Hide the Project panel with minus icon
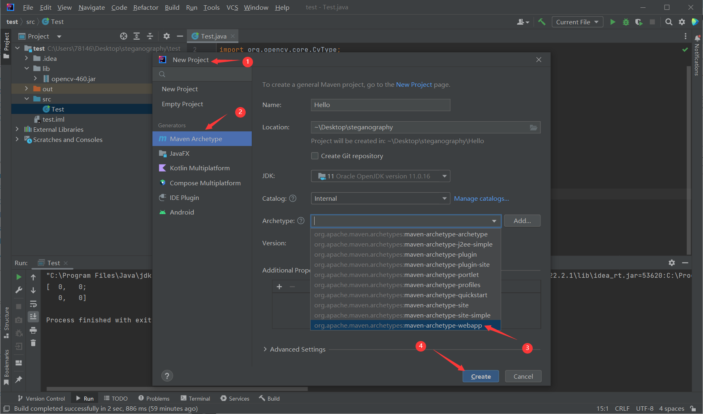 click(x=180, y=36)
